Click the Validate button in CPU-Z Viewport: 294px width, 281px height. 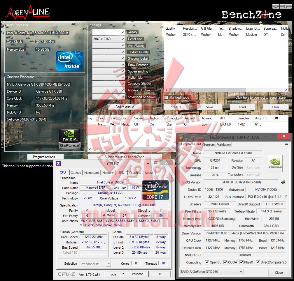coord(137,274)
